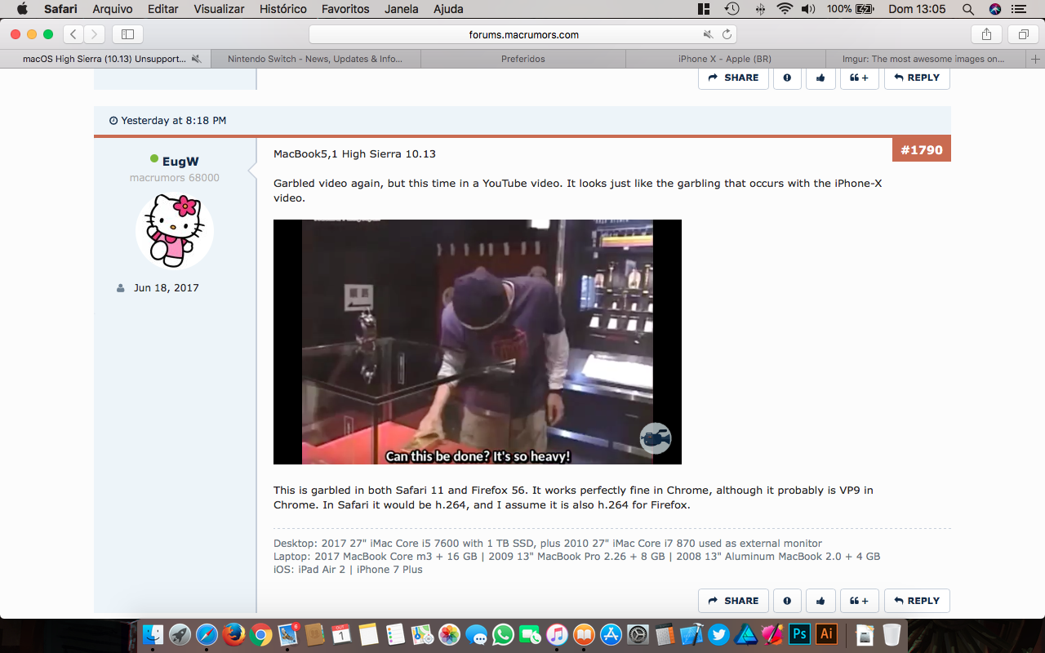Open Xcode from the Dock
Image resolution: width=1045 pixels, height=653 pixels.
click(x=691, y=634)
